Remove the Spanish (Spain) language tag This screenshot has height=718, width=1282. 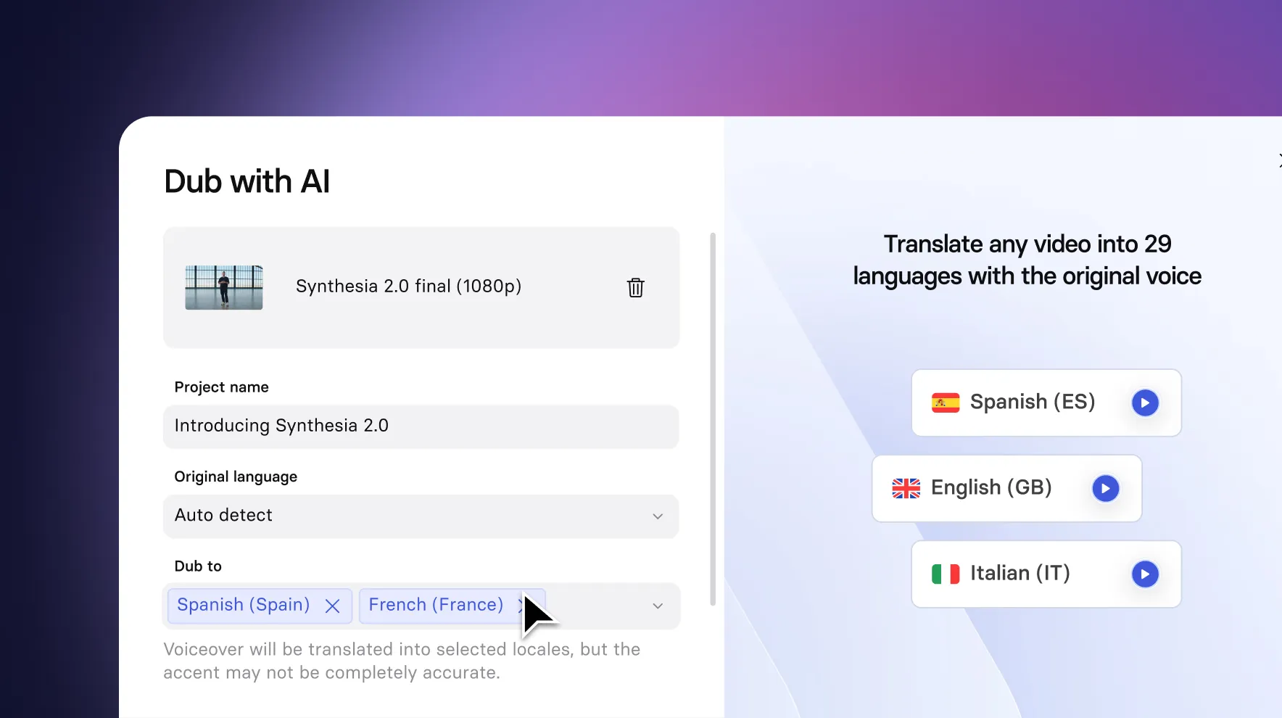(333, 606)
